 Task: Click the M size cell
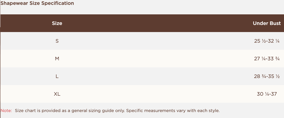pyautogui.click(x=57, y=59)
